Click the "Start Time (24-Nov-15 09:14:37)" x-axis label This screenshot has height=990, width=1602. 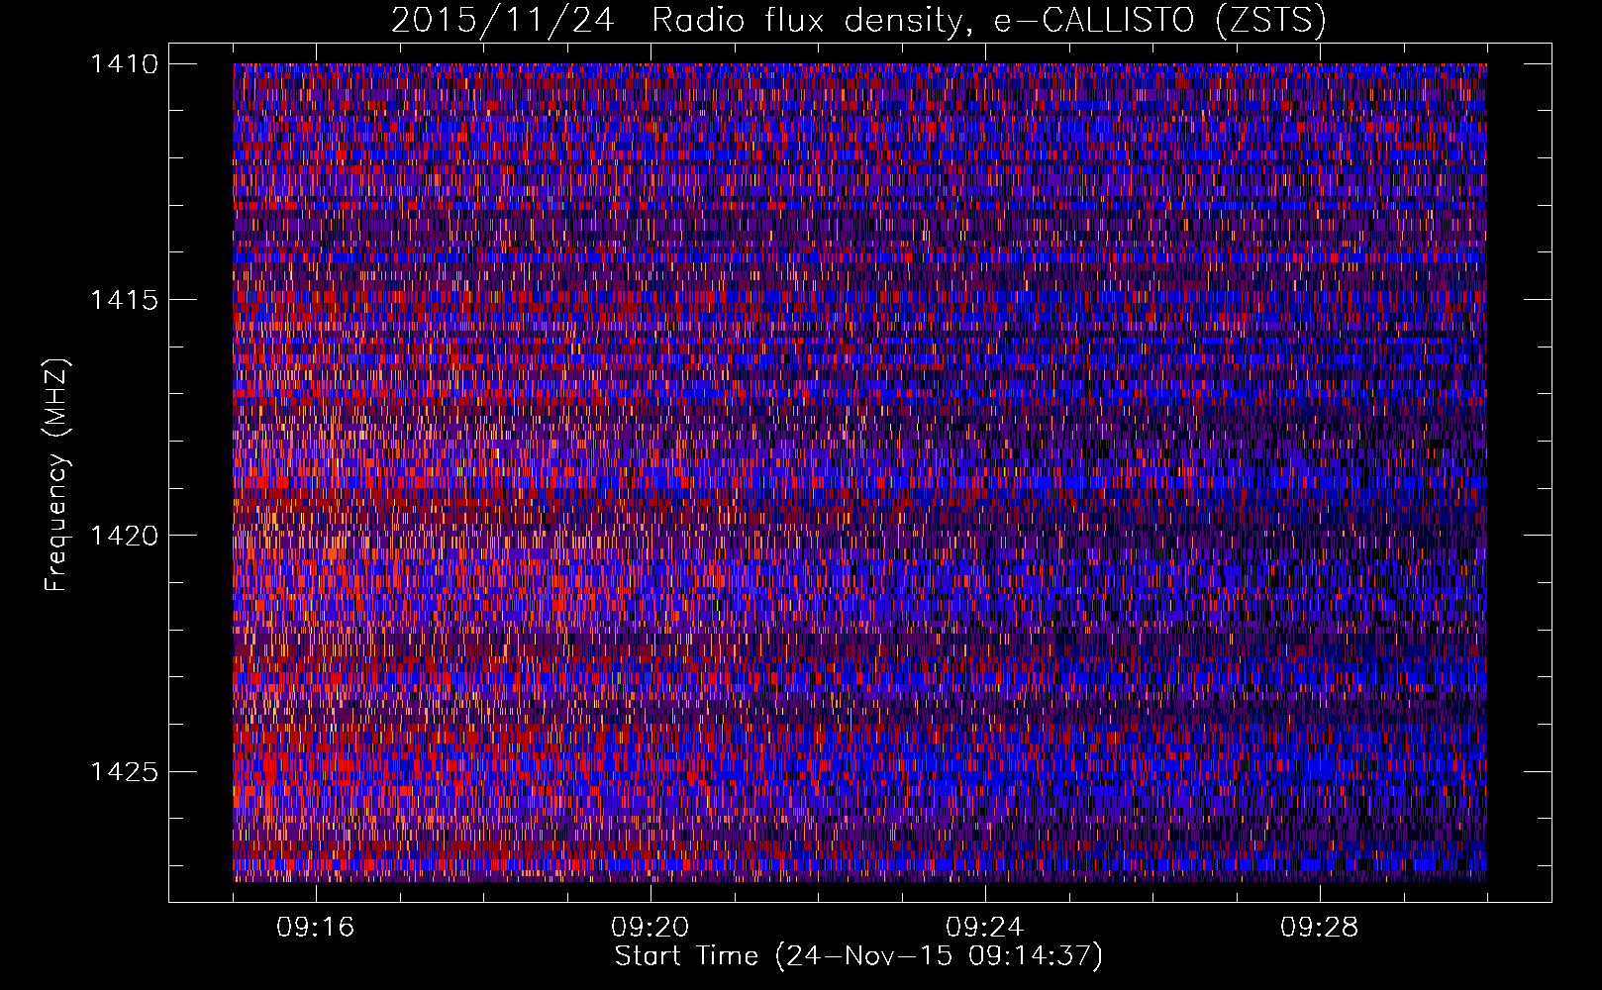[x=858, y=956]
